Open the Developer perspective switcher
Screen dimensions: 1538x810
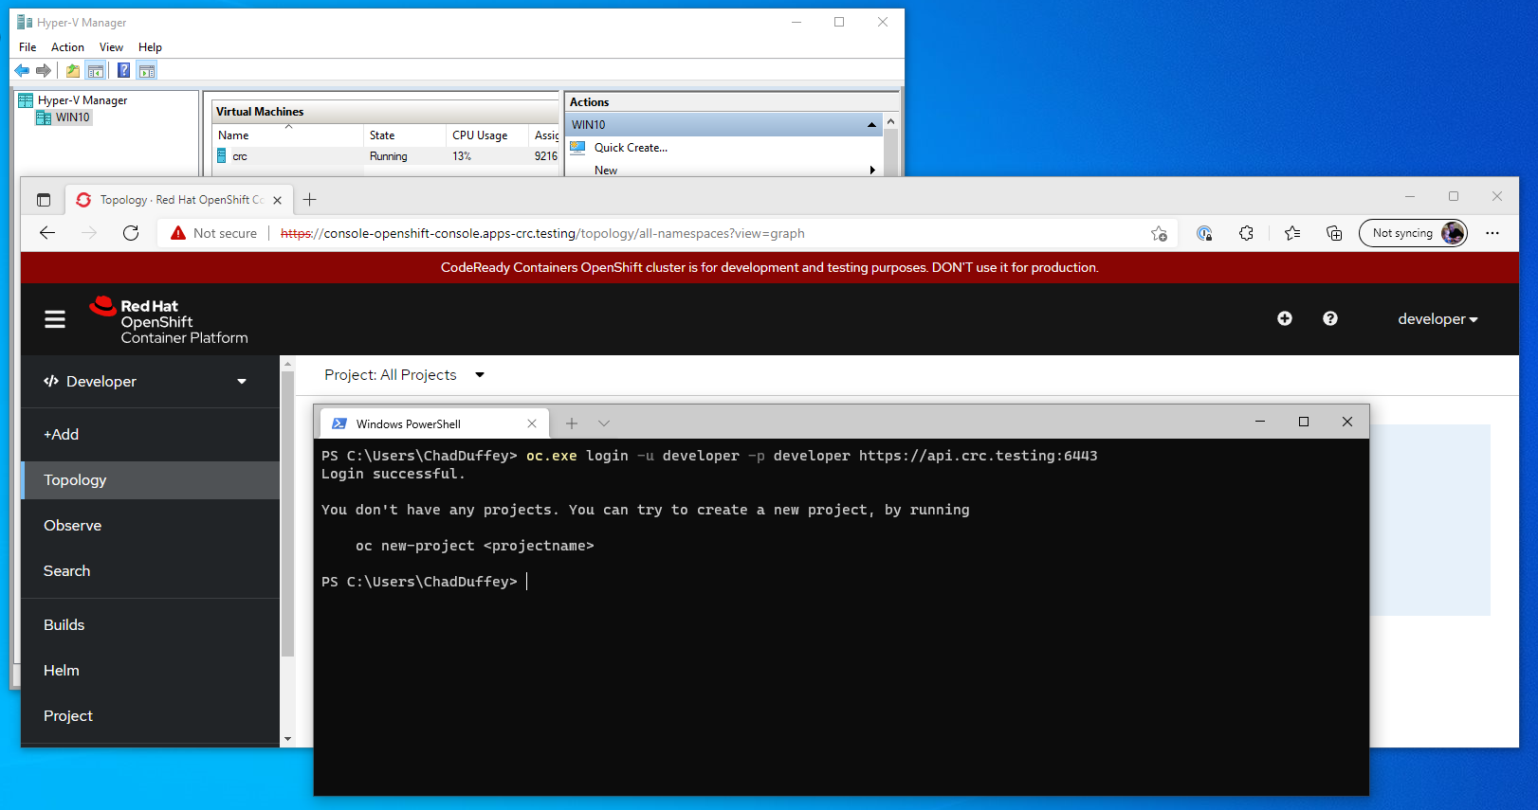click(x=145, y=381)
